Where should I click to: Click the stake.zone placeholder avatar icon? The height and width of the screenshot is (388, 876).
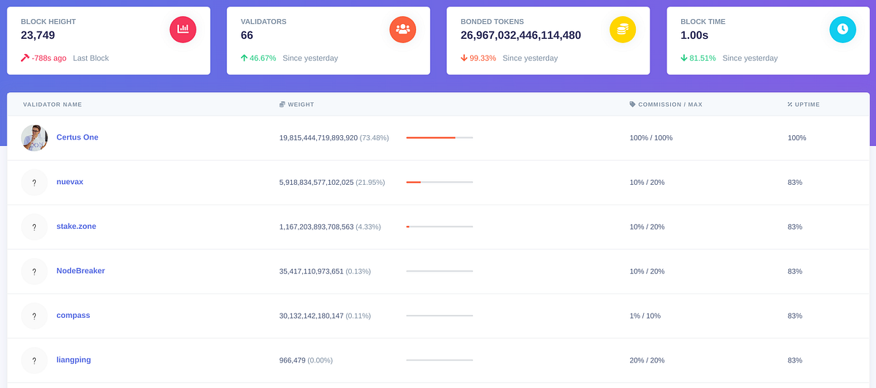click(x=34, y=227)
